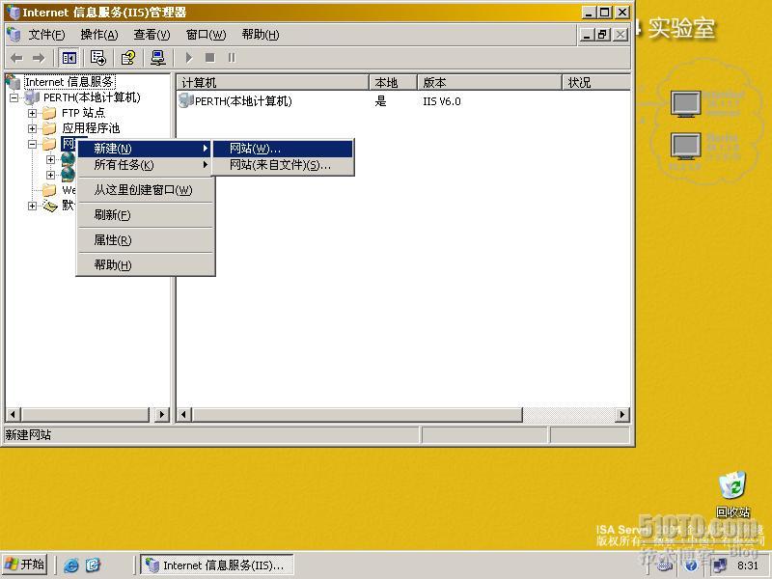The height and width of the screenshot is (579, 772).
Task: Open the 窗口(W) menu
Action: pos(206,35)
